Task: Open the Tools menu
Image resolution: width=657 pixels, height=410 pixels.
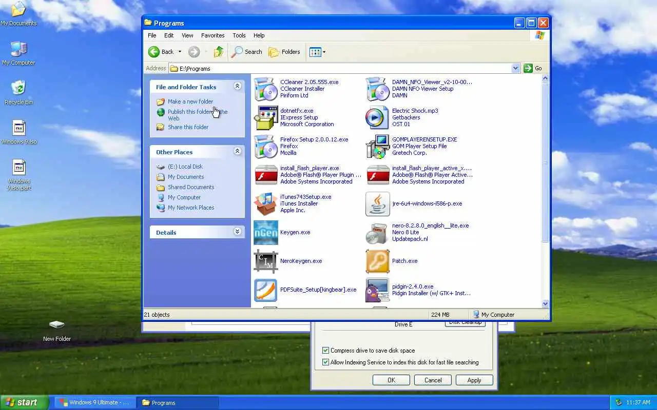Action: [x=239, y=35]
